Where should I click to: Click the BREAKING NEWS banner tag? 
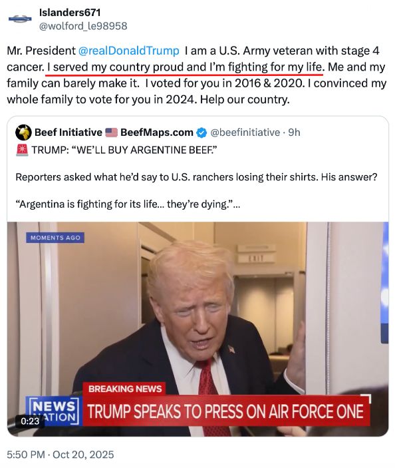[124, 389]
